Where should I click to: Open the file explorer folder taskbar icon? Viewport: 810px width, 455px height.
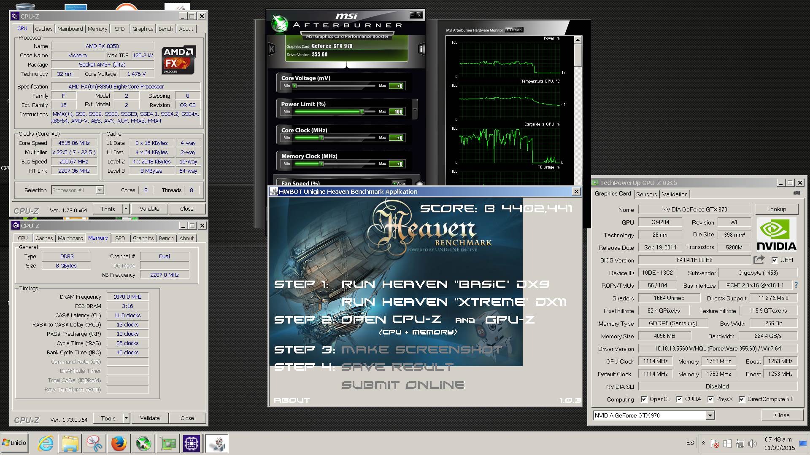coord(70,444)
